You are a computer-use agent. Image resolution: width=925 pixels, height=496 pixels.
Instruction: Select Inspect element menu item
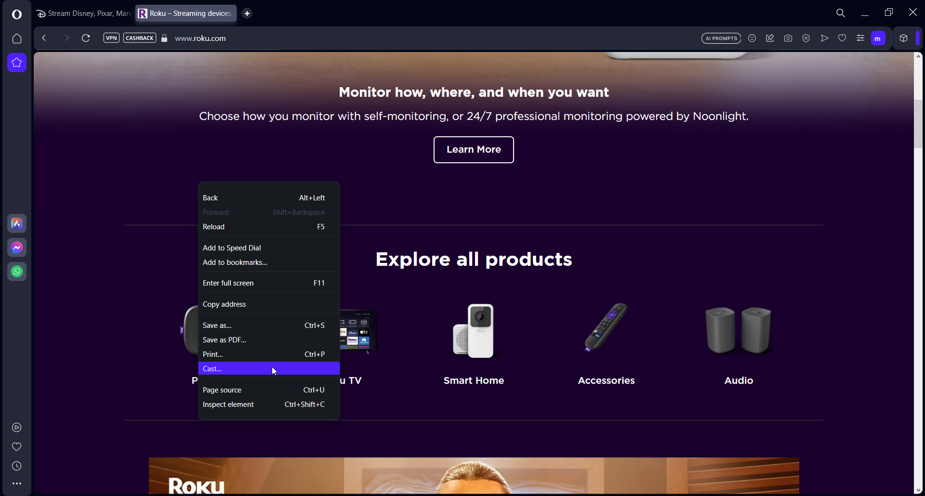269,405
